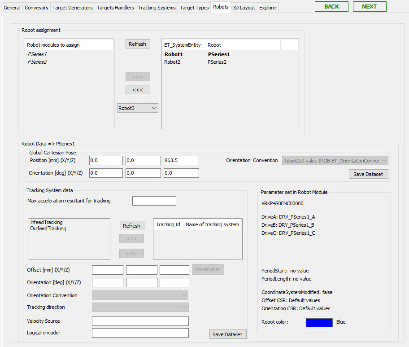This screenshot has height=347, width=409.
Task: Refresh the robot modules list
Action: tap(137, 44)
